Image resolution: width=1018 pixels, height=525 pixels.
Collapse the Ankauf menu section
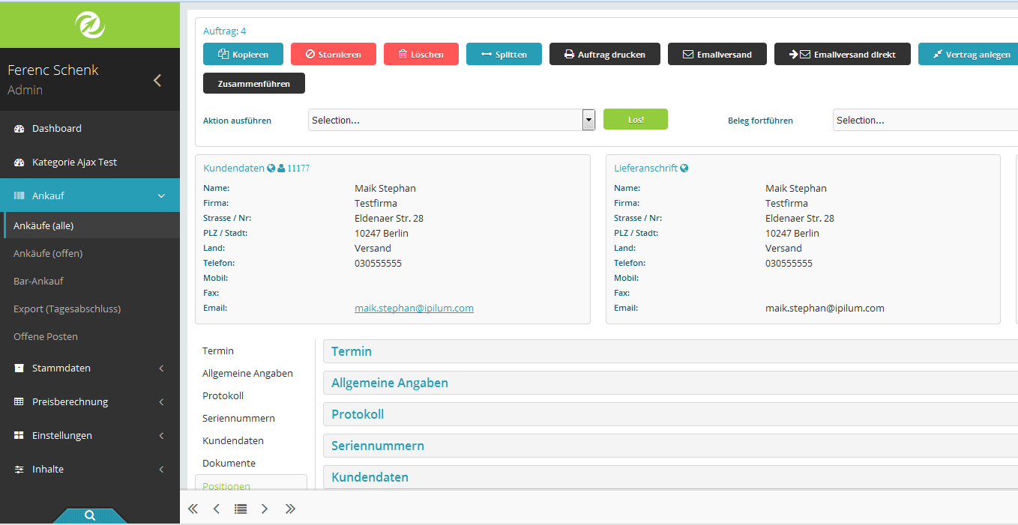click(x=90, y=195)
